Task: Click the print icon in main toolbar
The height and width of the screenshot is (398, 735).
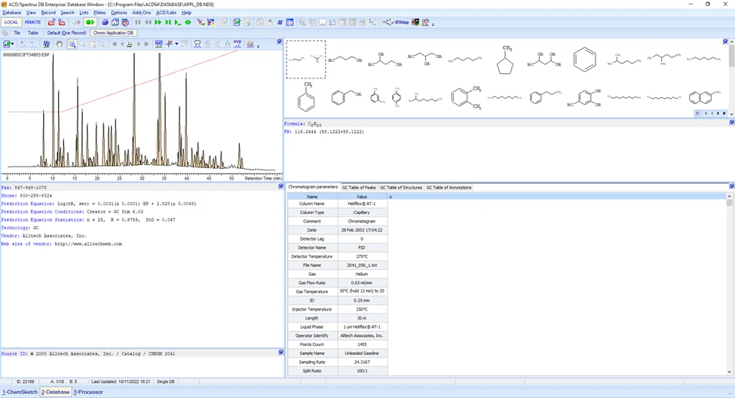Action: tap(105, 22)
